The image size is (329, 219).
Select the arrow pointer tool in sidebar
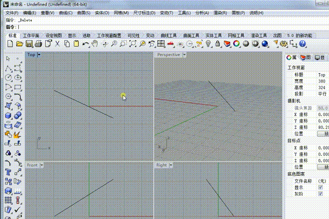pyautogui.click(x=8, y=58)
